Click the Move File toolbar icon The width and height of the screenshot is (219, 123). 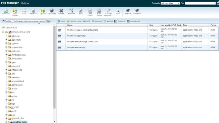click(x=34, y=12)
